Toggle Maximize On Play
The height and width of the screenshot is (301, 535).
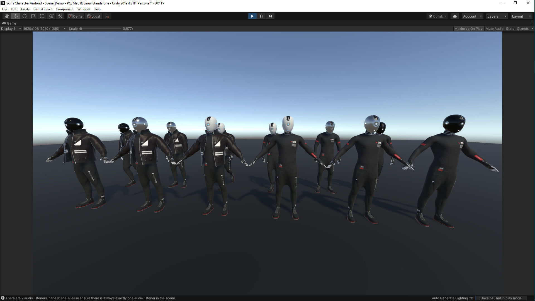tap(468, 28)
